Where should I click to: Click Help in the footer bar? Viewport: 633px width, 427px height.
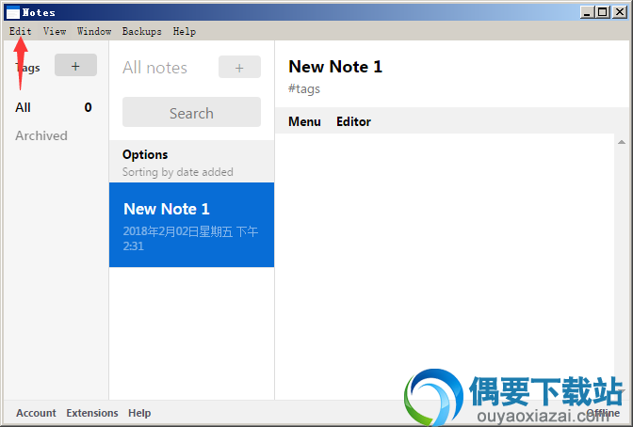[x=139, y=413]
